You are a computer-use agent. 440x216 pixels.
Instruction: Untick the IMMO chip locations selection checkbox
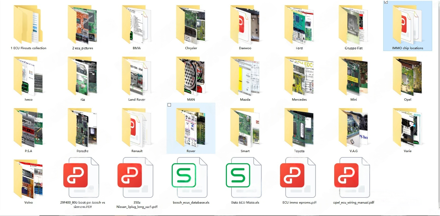click(x=386, y=2)
